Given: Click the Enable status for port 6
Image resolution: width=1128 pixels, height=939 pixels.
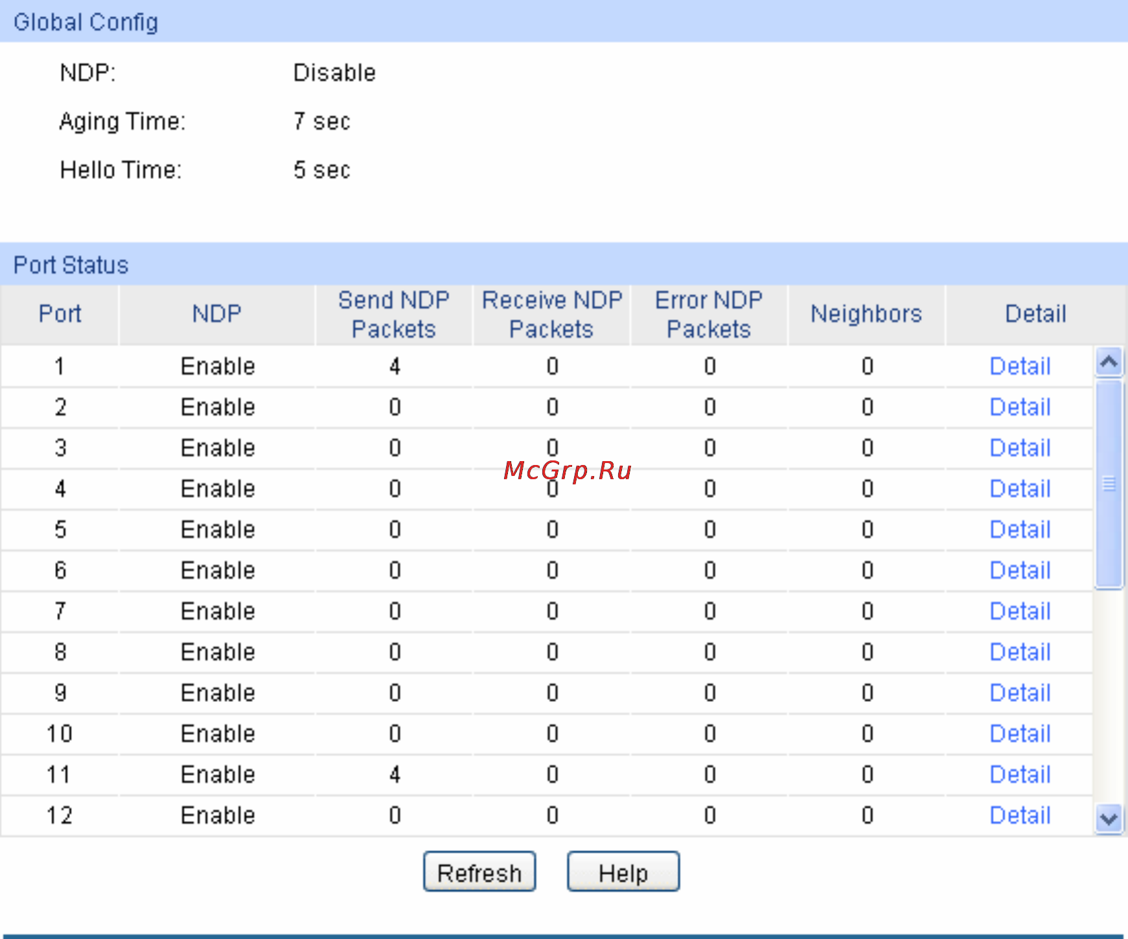Looking at the screenshot, I should click(218, 571).
